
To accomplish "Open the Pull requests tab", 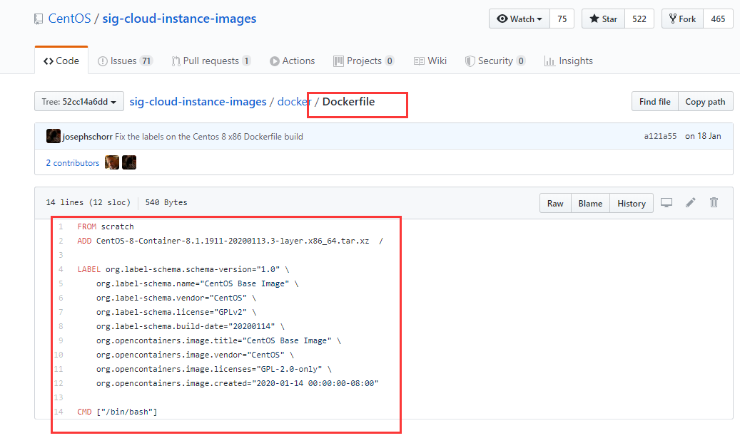I will (x=211, y=61).
